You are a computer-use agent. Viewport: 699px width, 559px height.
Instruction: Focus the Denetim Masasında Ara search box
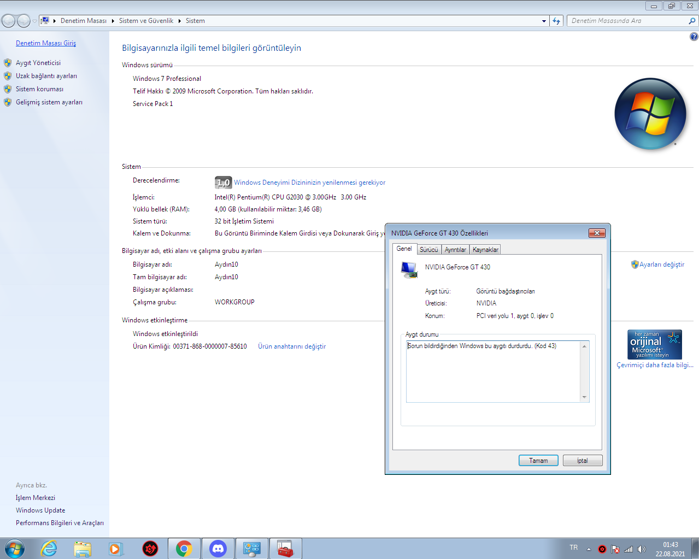(627, 21)
